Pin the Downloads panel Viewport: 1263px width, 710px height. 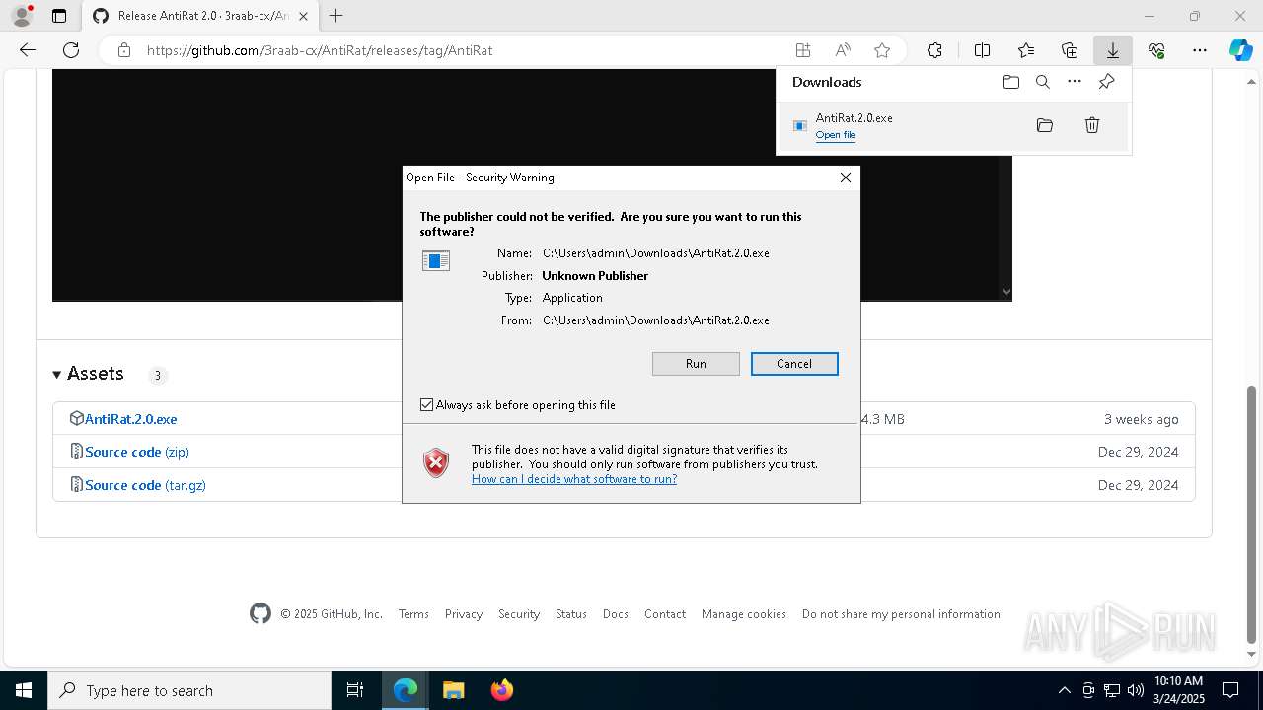coord(1106,82)
